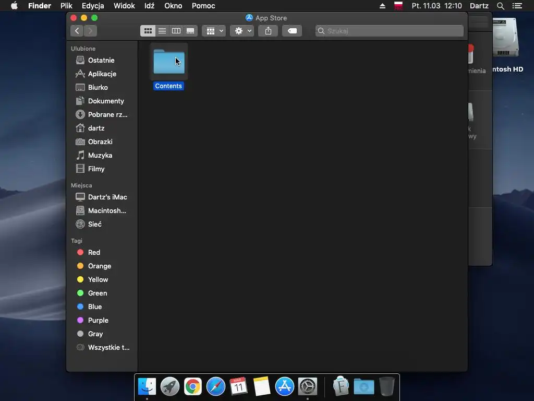Click the Edit Tags toolbar button
This screenshot has height=401, width=534.
point(292,31)
